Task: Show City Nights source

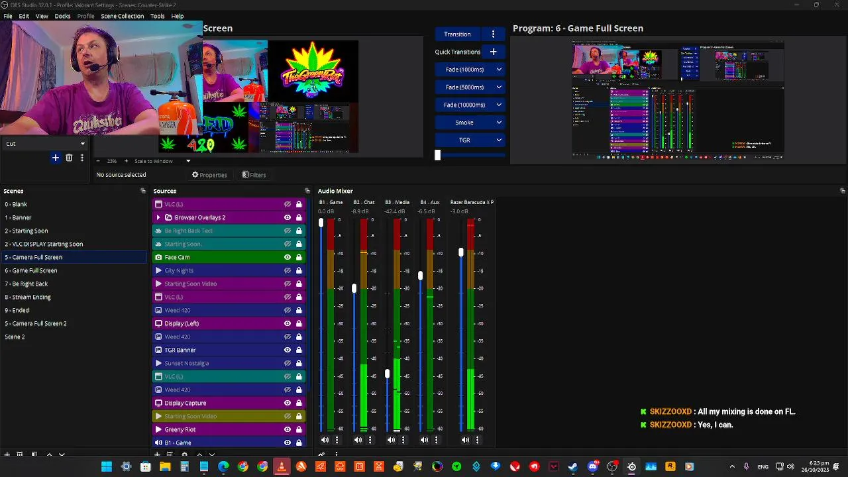Action: (x=288, y=270)
